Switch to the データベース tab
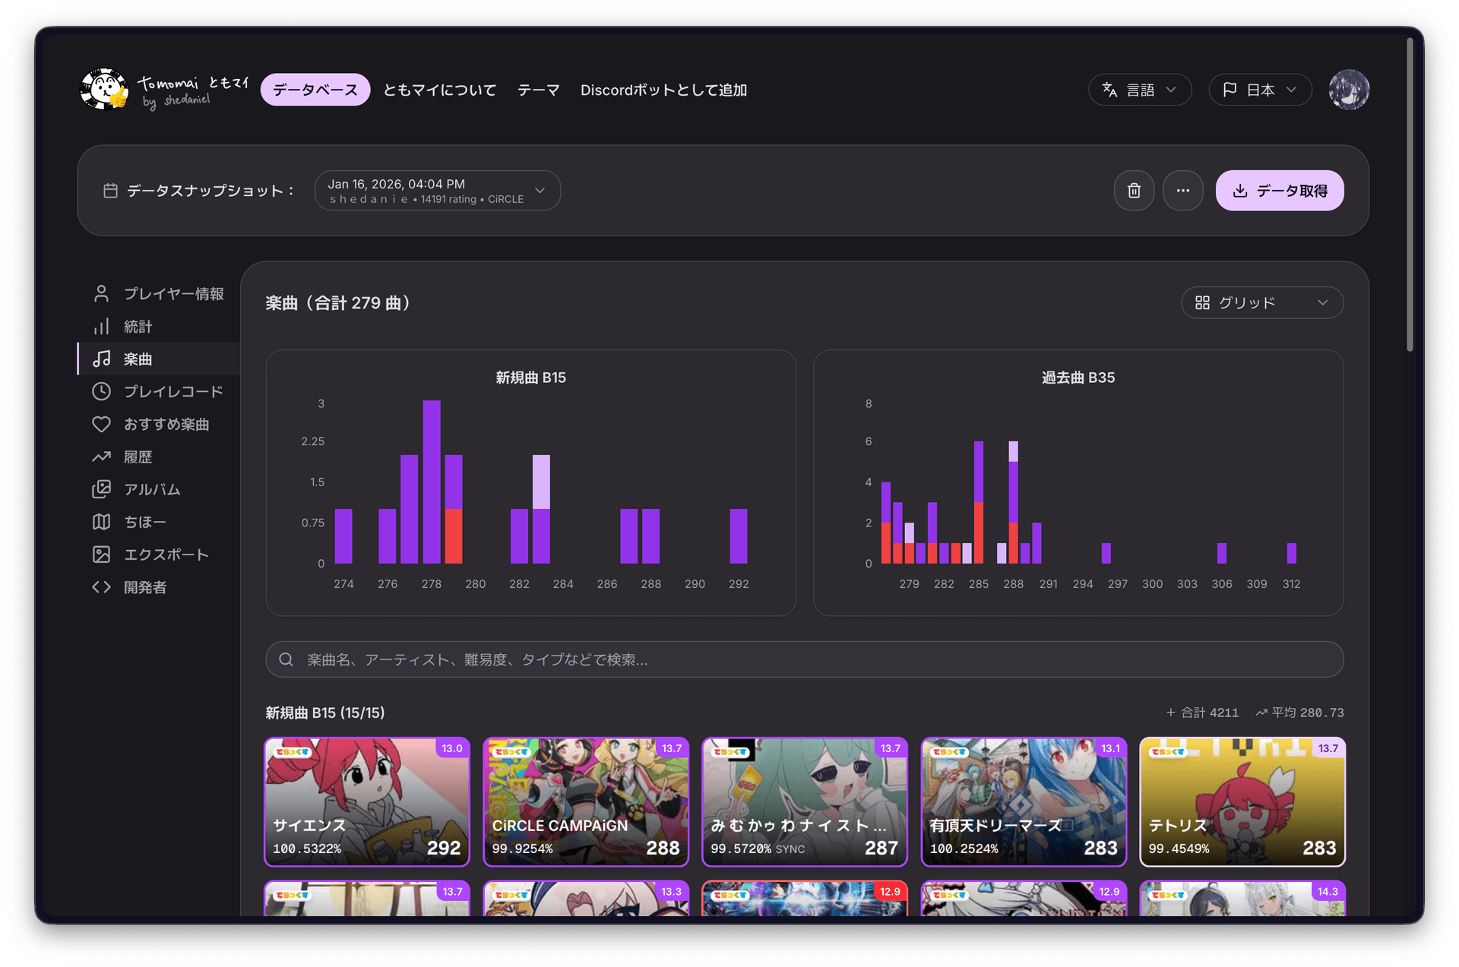 click(x=315, y=89)
